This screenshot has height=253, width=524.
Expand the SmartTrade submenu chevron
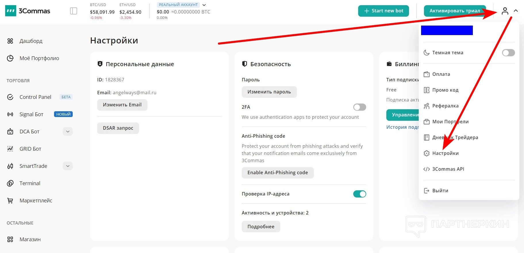[68, 166]
